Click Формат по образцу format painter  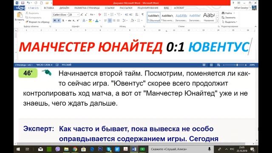(37, 22)
